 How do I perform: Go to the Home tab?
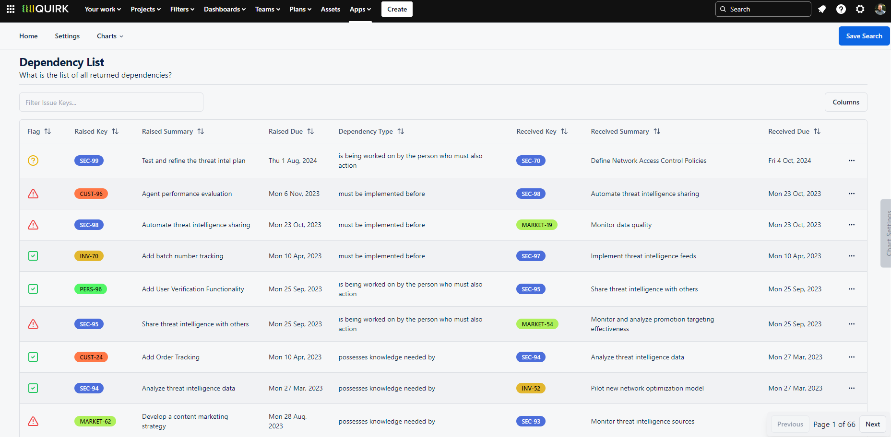pos(28,36)
